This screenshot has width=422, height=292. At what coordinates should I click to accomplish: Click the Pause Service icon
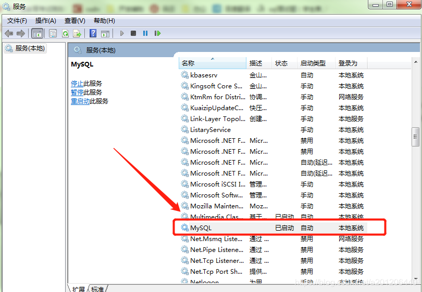pyautogui.click(x=145, y=33)
